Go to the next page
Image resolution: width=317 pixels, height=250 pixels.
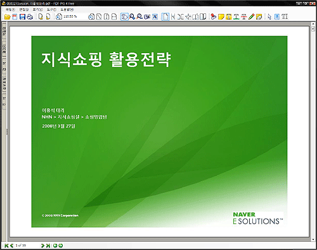pos(42,246)
